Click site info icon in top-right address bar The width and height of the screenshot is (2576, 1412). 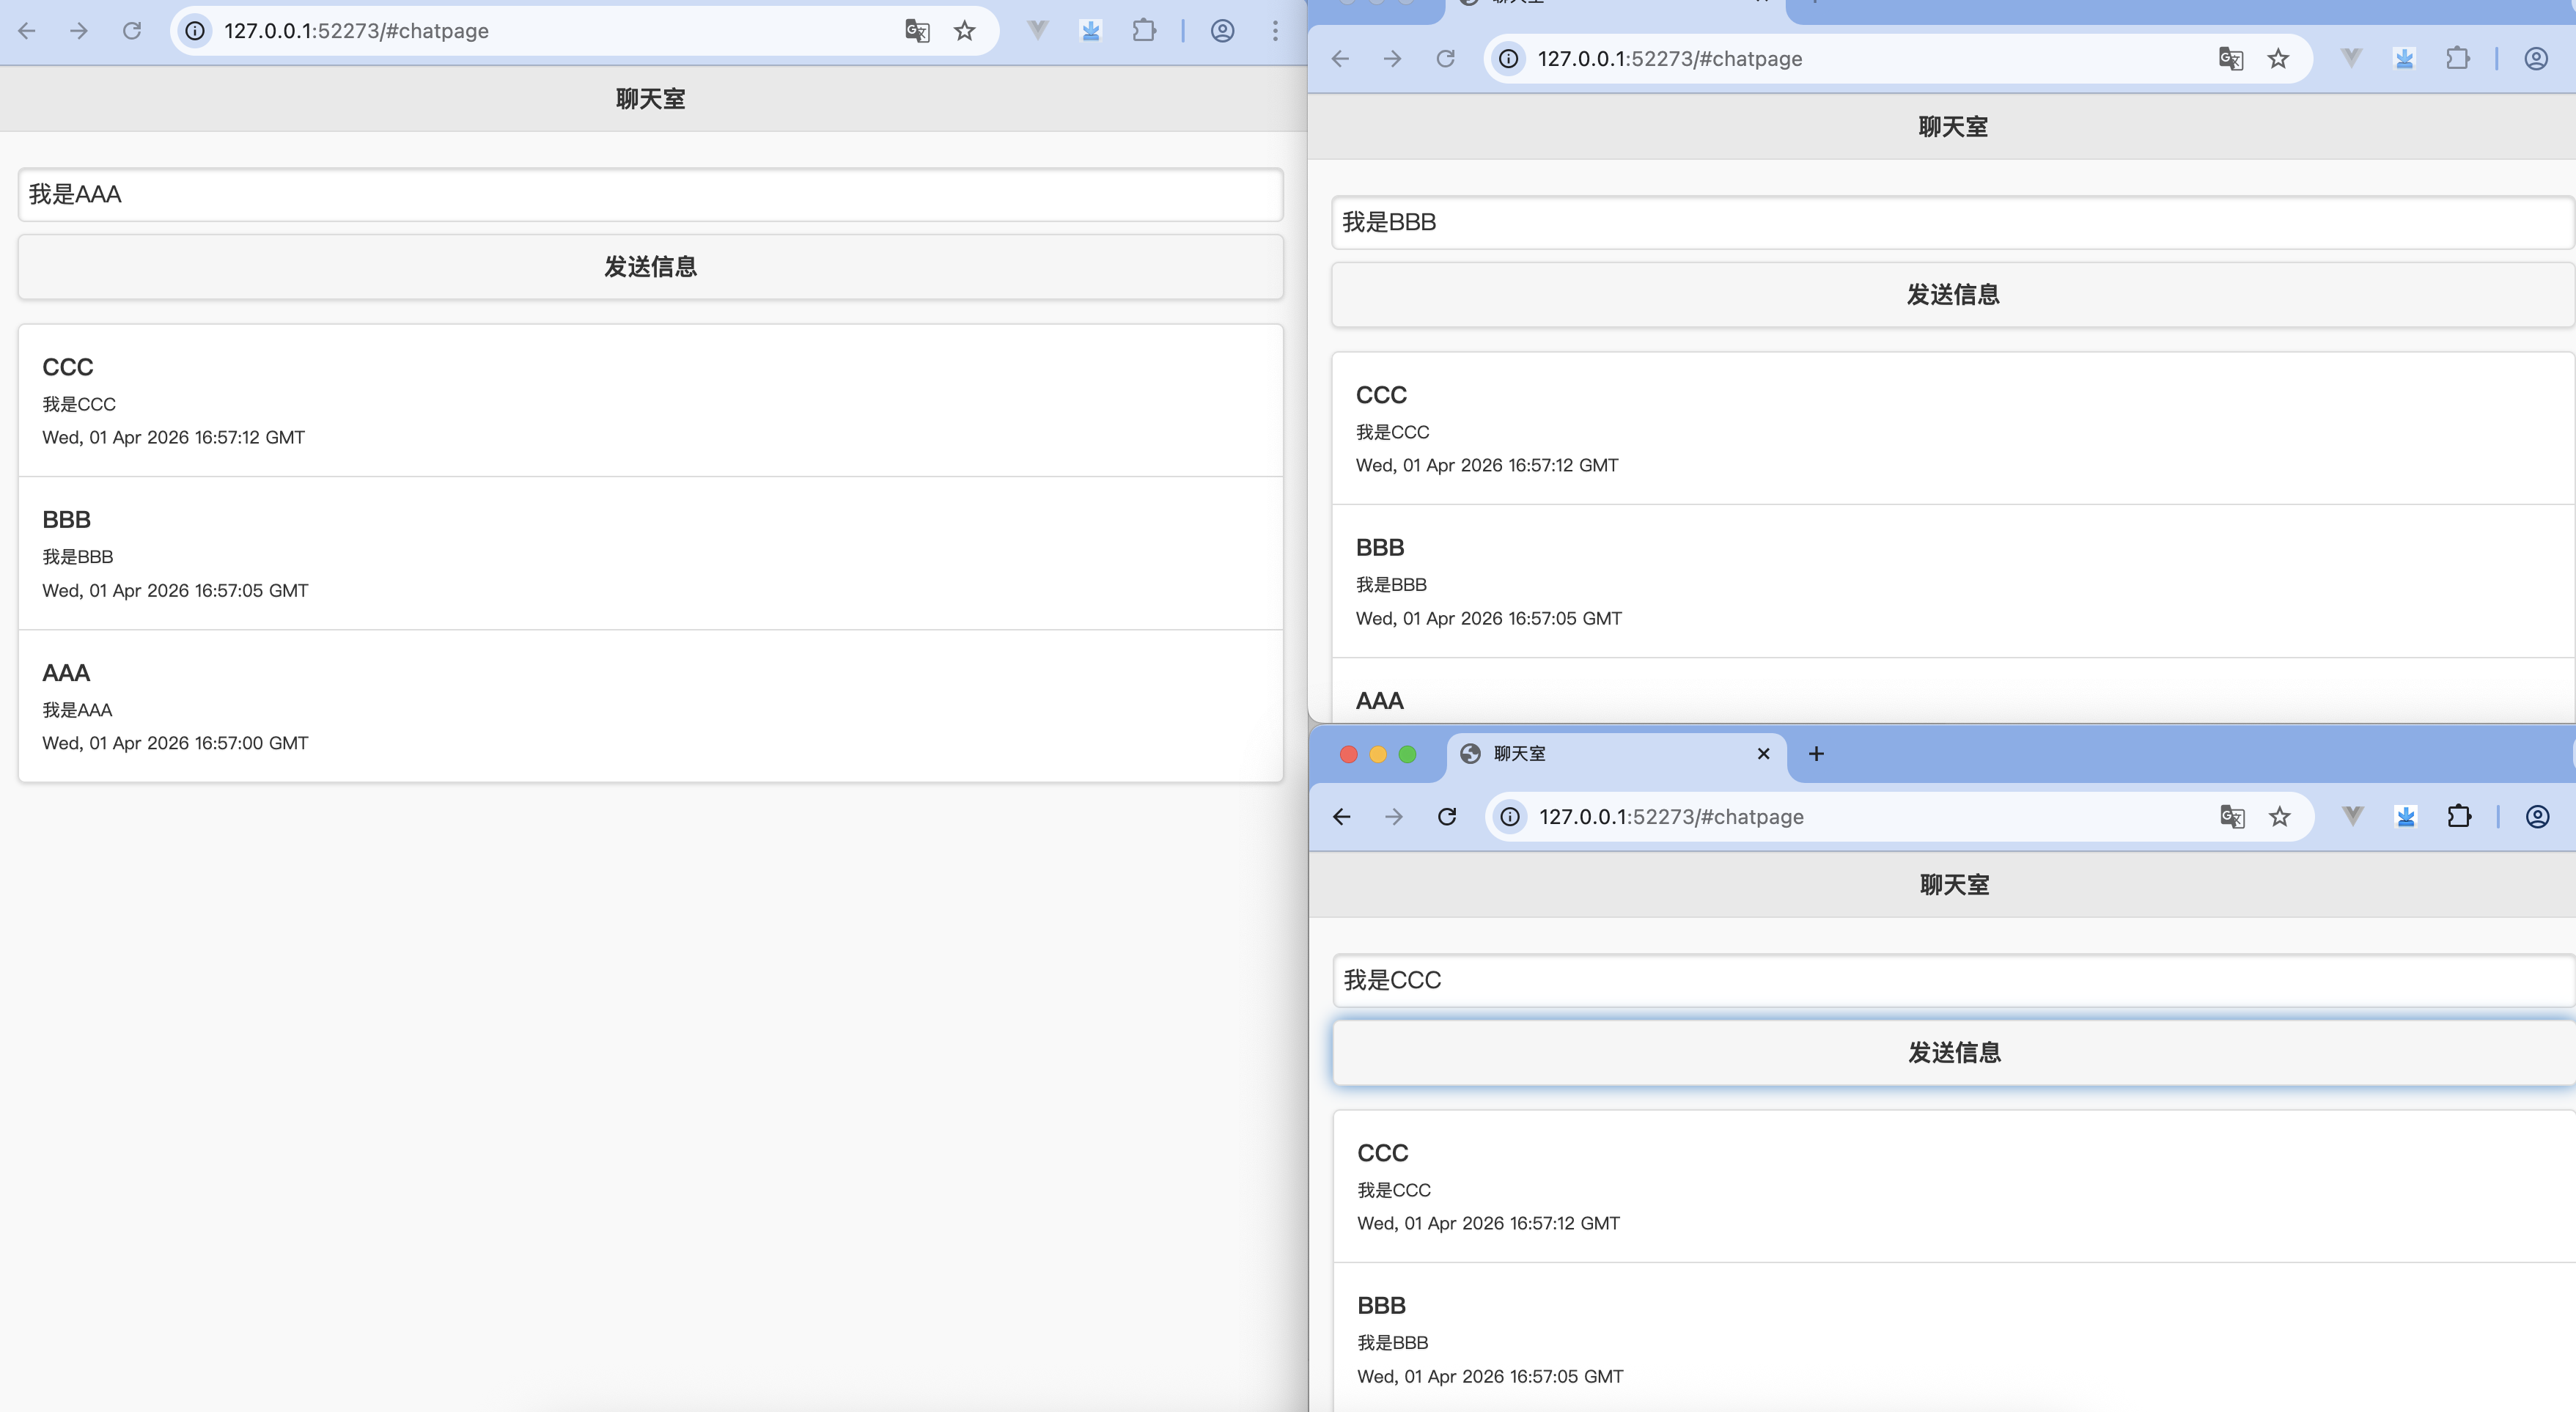tap(1509, 59)
